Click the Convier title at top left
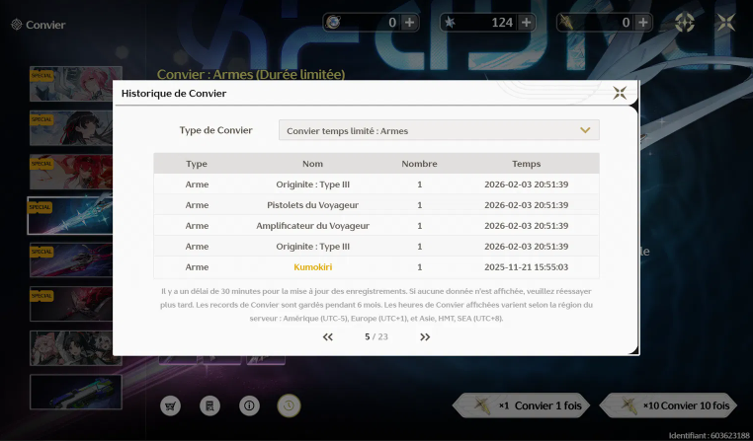 click(x=45, y=25)
